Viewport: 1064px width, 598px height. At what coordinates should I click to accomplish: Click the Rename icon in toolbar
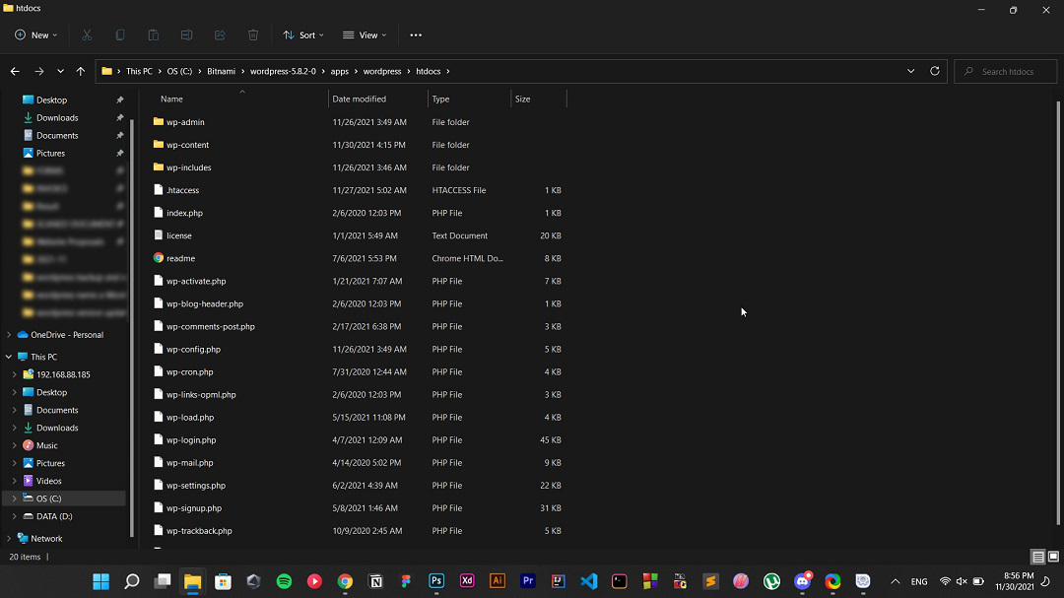pos(186,35)
